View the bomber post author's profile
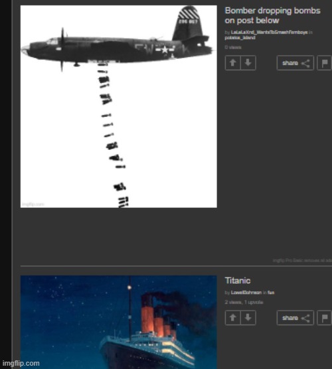Image resolution: width=332 pixels, height=369 pixels. [269, 33]
